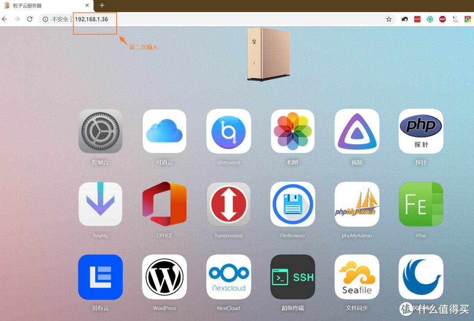Bookmark this page with the star icon
Screen dimensions: 474x321
coord(388,19)
